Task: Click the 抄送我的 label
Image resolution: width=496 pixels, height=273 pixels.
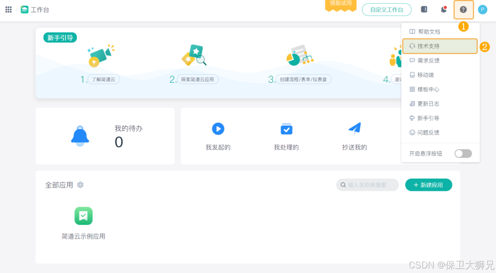Action: tap(355, 147)
